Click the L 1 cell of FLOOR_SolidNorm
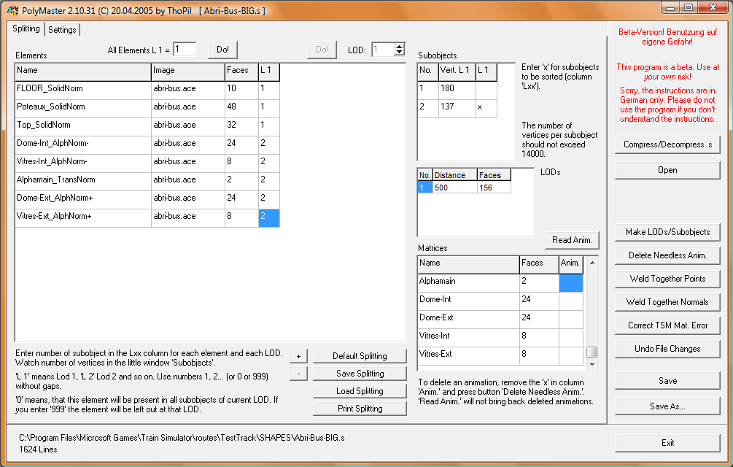This screenshot has width=733, height=467. click(x=269, y=90)
